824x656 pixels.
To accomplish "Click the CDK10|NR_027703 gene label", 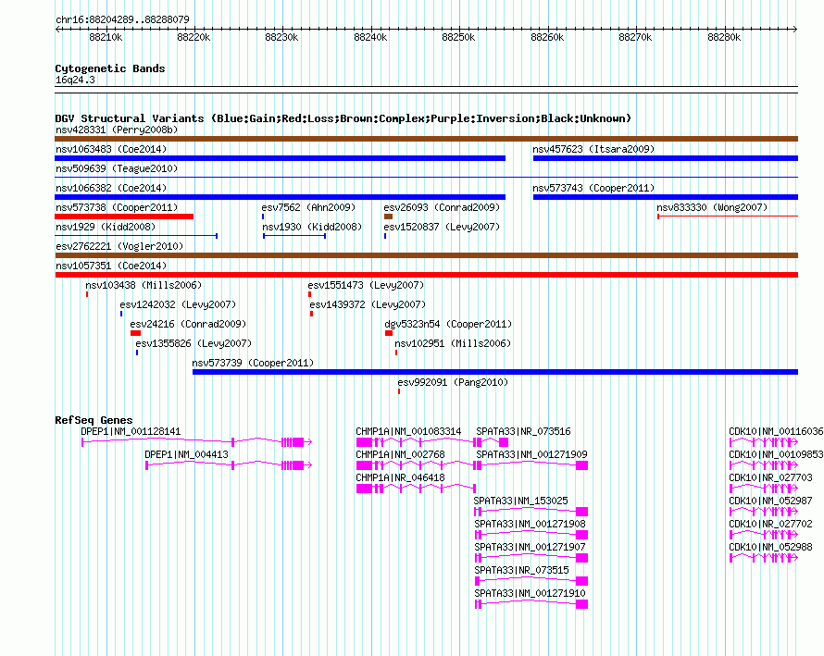I will click(770, 477).
